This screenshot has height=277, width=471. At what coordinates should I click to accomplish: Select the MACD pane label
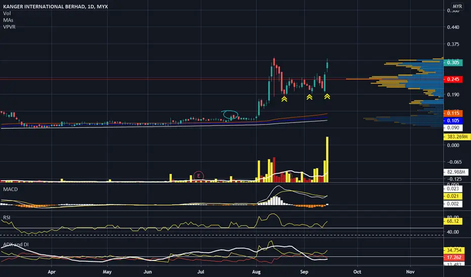coord(10,189)
